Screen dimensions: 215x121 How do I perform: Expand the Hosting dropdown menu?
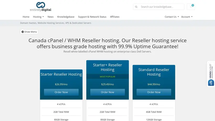[38, 17]
